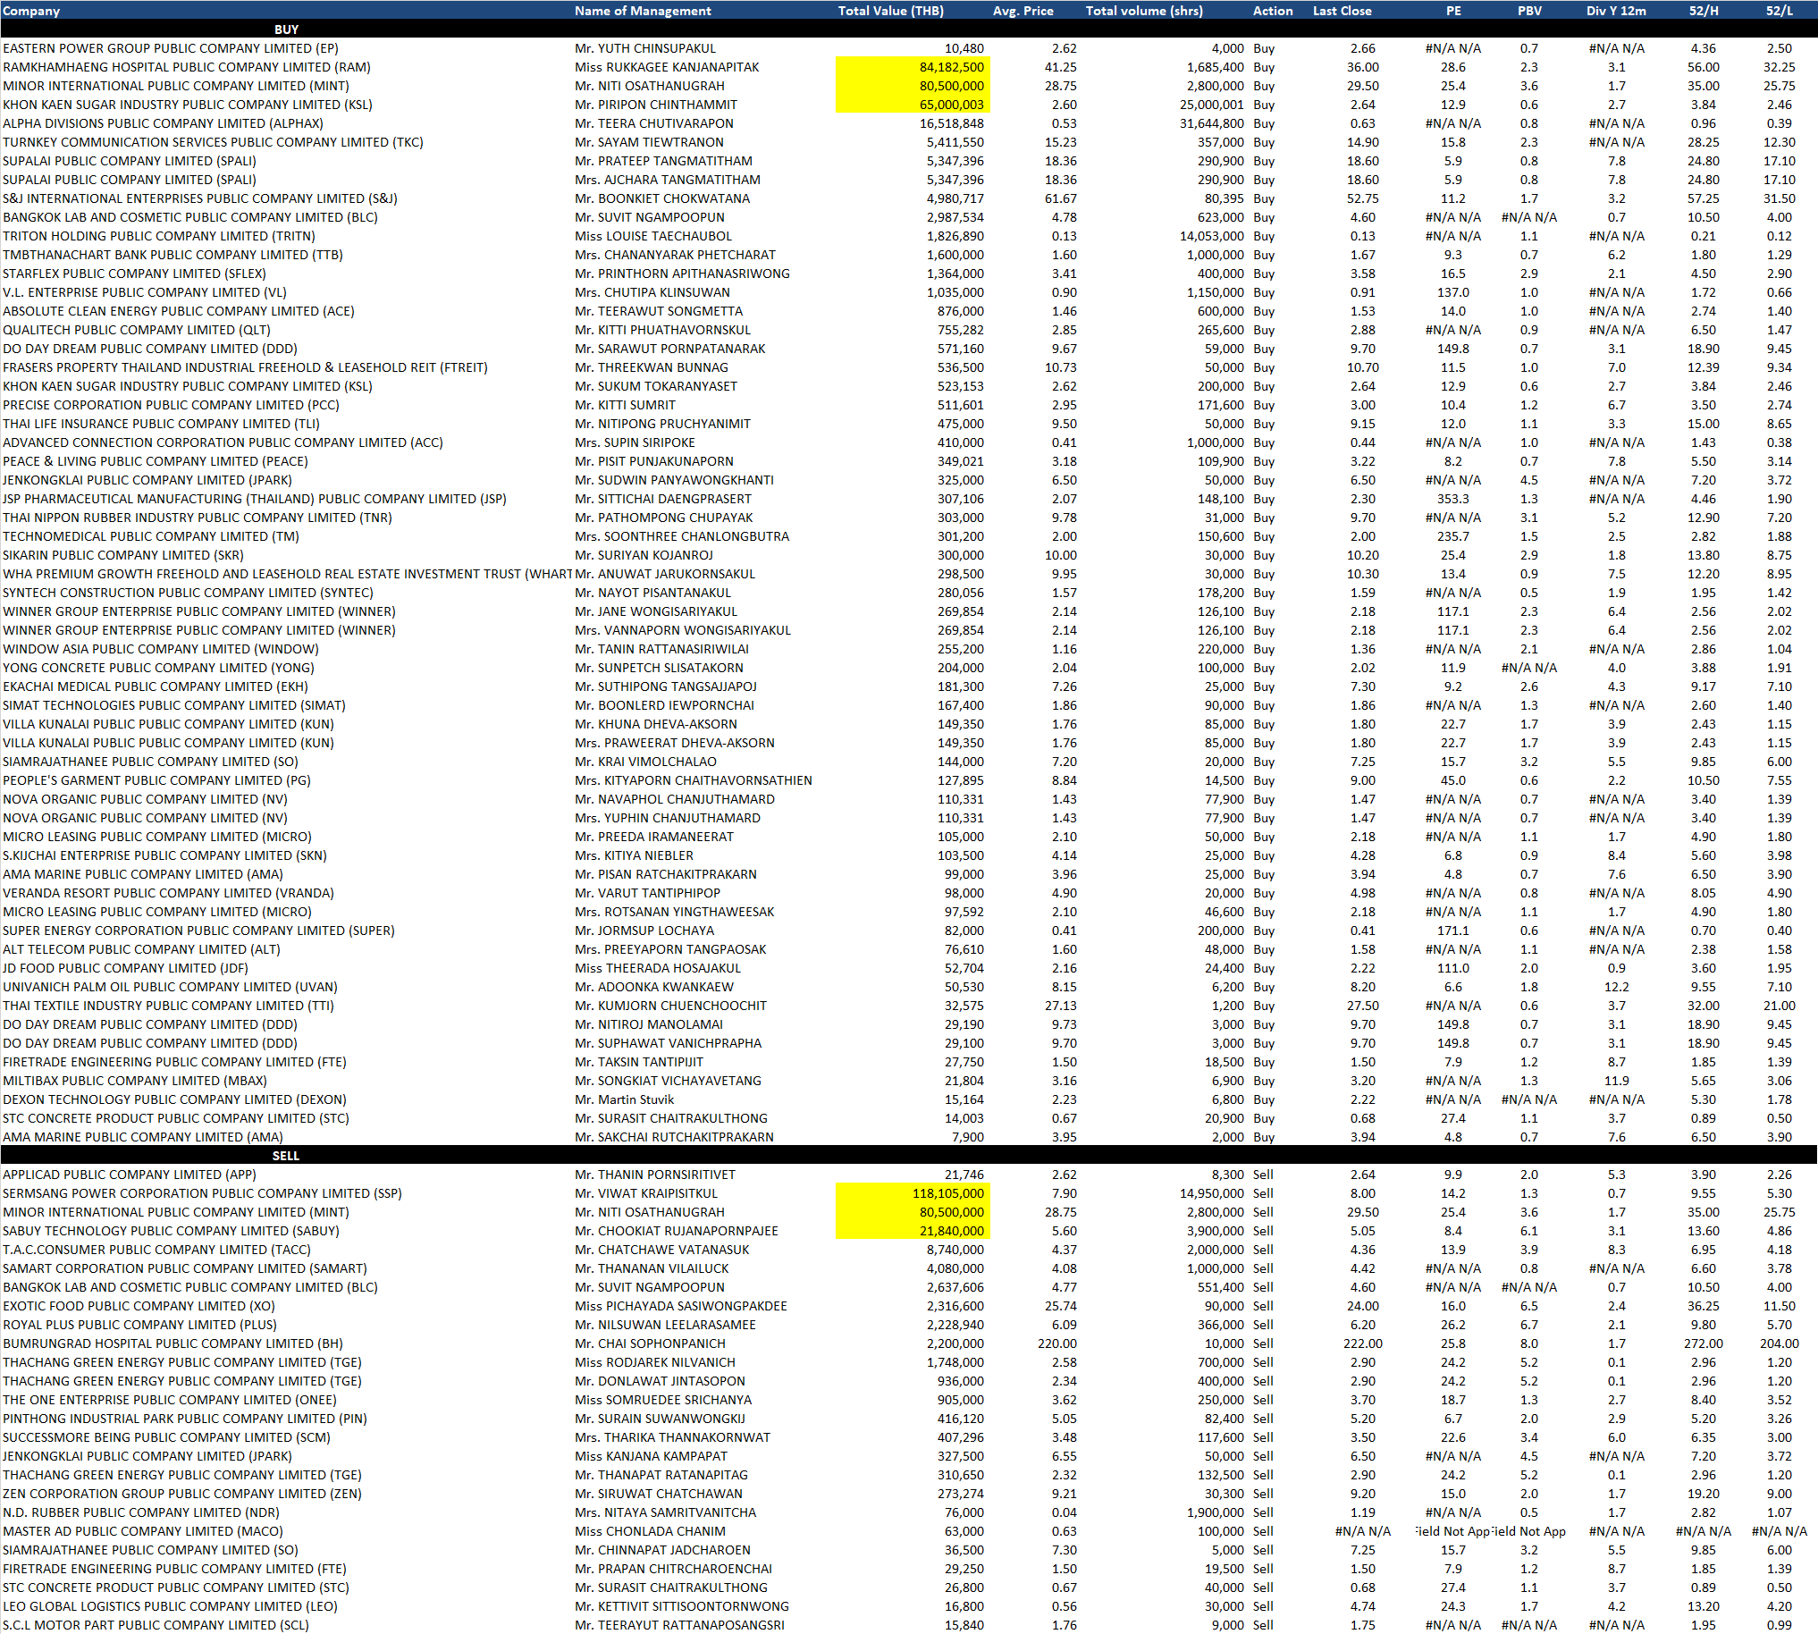Select the Avg. Price column header

click(1023, 11)
